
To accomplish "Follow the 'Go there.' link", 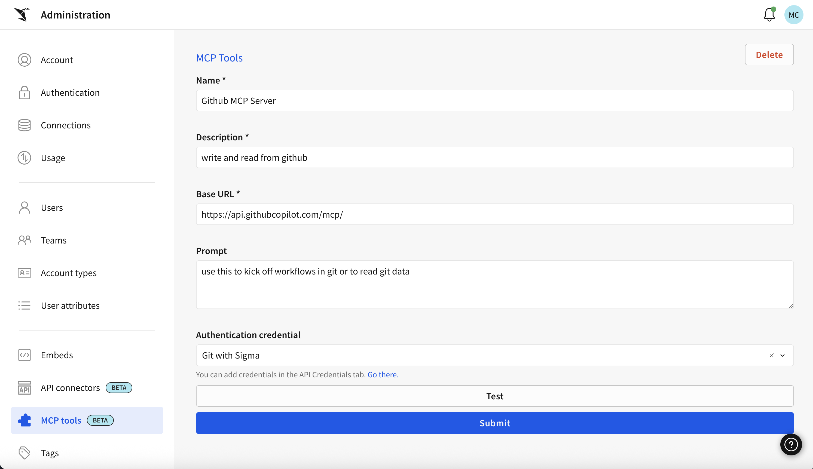I will (383, 375).
